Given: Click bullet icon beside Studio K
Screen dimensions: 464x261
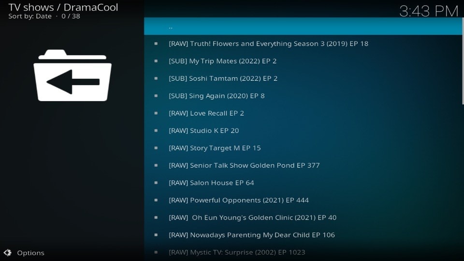Looking at the screenshot, I should [156, 130].
